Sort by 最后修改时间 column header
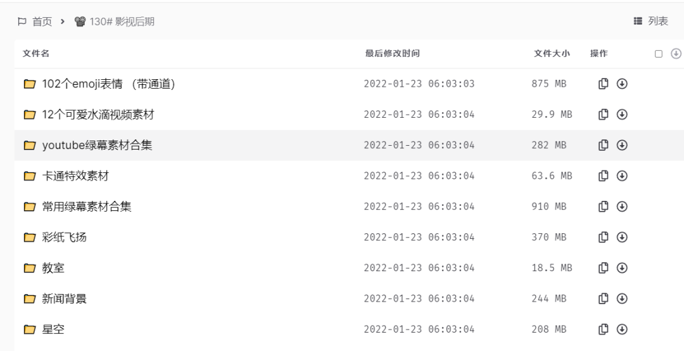This screenshot has width=684, height=351. pyautogui.click(x=392, y=54)
